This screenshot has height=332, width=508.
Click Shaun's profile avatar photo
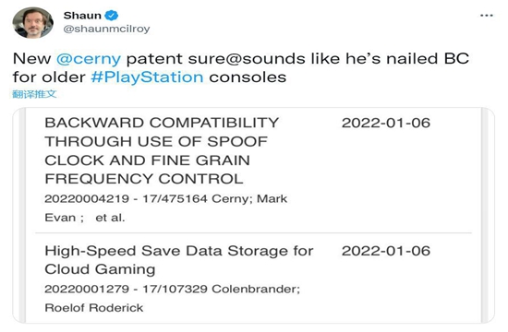(32, 23)
